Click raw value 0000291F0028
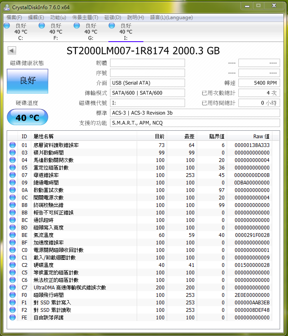The height and width of the screenshot is (336, 288). tap(252, 235)
